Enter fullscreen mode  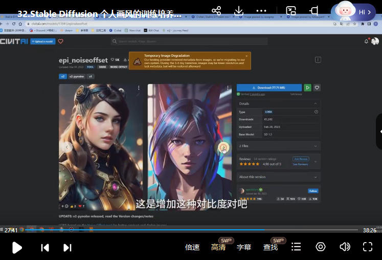pyautogui.click(x=367, y=247)
